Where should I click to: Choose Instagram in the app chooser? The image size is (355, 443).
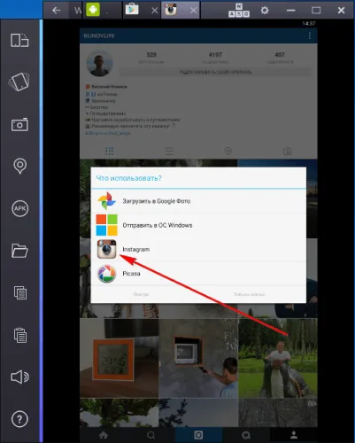198,249
